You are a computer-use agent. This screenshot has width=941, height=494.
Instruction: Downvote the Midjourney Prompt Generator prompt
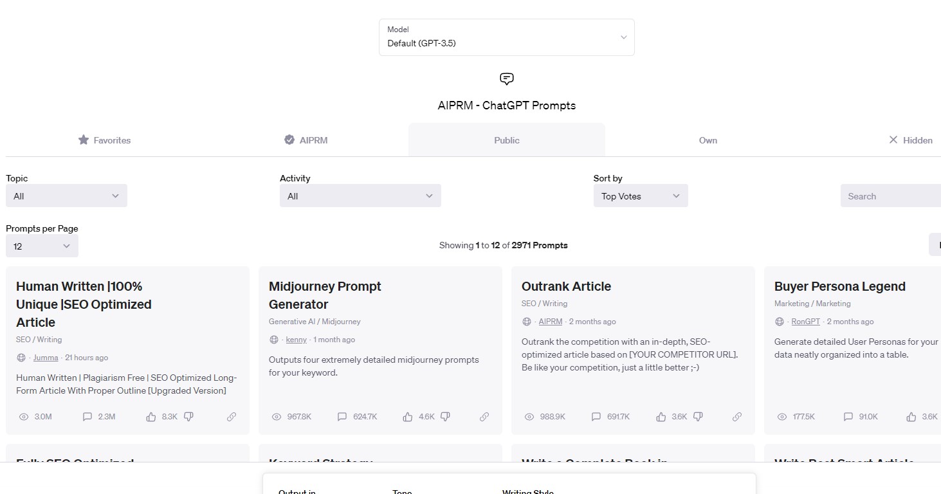pos(445,417)
